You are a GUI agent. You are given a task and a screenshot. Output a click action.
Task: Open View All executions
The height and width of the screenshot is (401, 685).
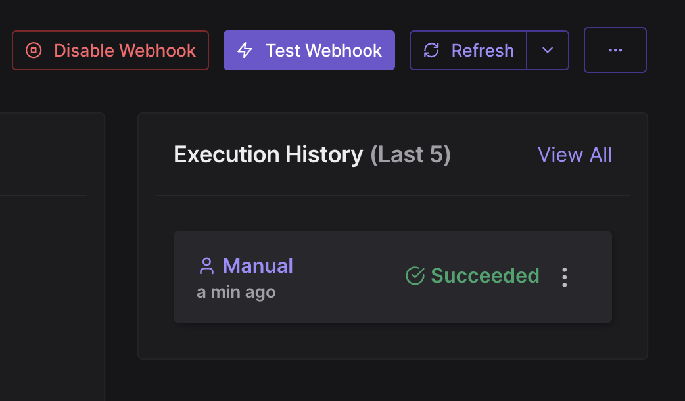(574, 154)
